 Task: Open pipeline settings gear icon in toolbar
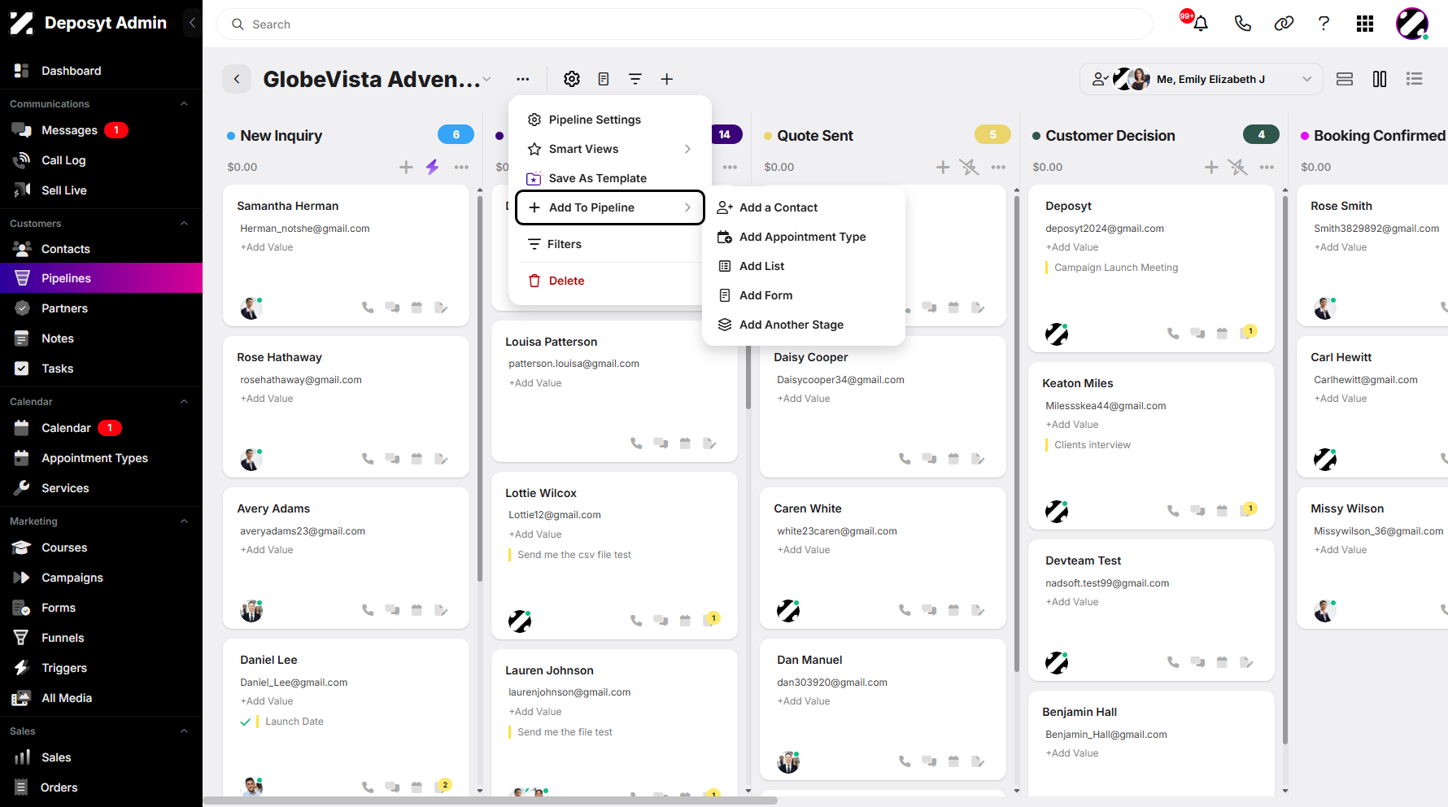(572, 79)
